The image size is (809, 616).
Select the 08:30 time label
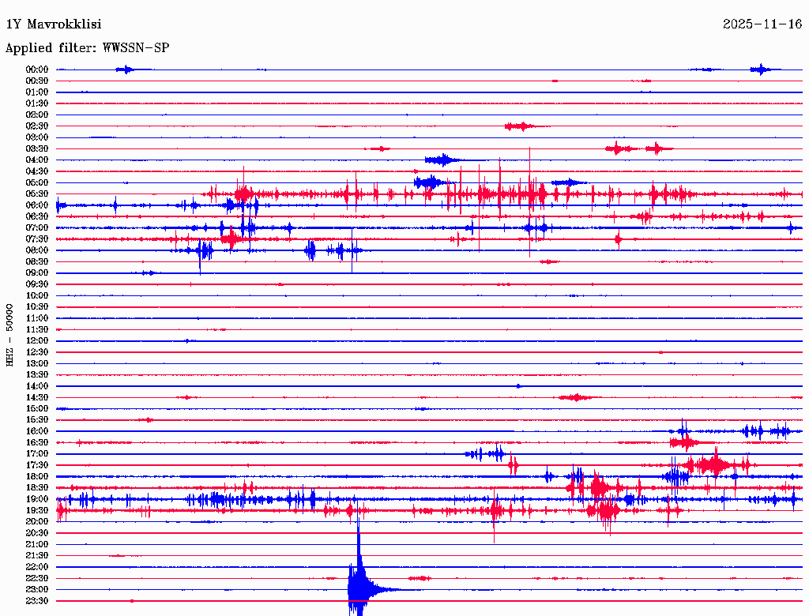(37, 262)
